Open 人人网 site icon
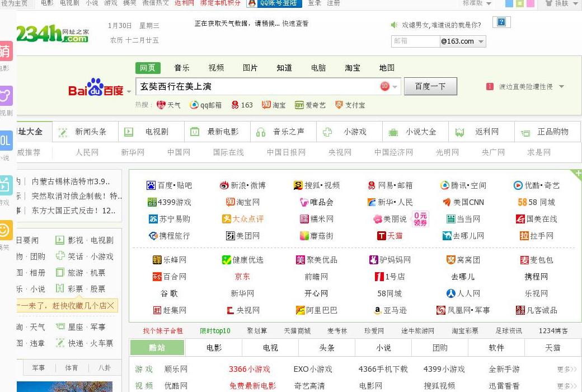The width and height of the screenshot is (582, 392). (x=450, y=293)
